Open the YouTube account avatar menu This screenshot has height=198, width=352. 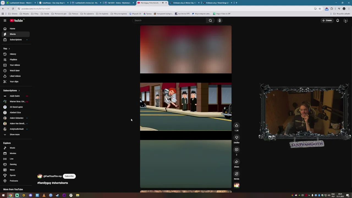[346, 20]
